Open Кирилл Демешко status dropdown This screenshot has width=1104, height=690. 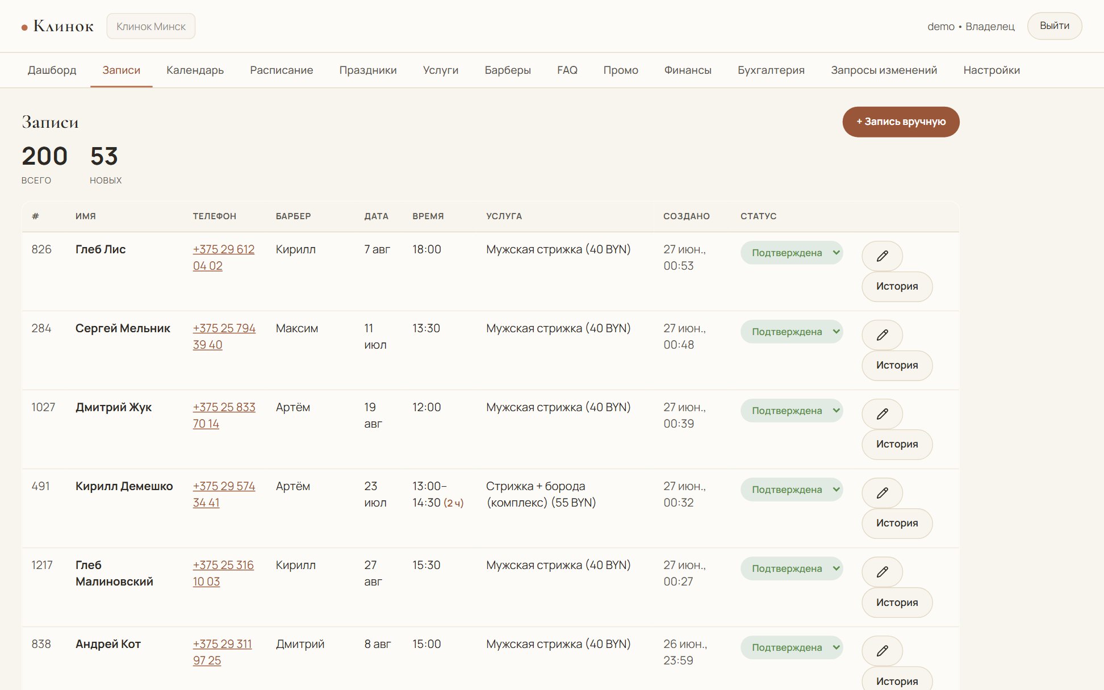pyautogui.click(x=792, y=490)
